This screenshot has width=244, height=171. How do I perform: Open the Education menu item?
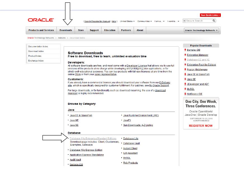click(110, 30)
